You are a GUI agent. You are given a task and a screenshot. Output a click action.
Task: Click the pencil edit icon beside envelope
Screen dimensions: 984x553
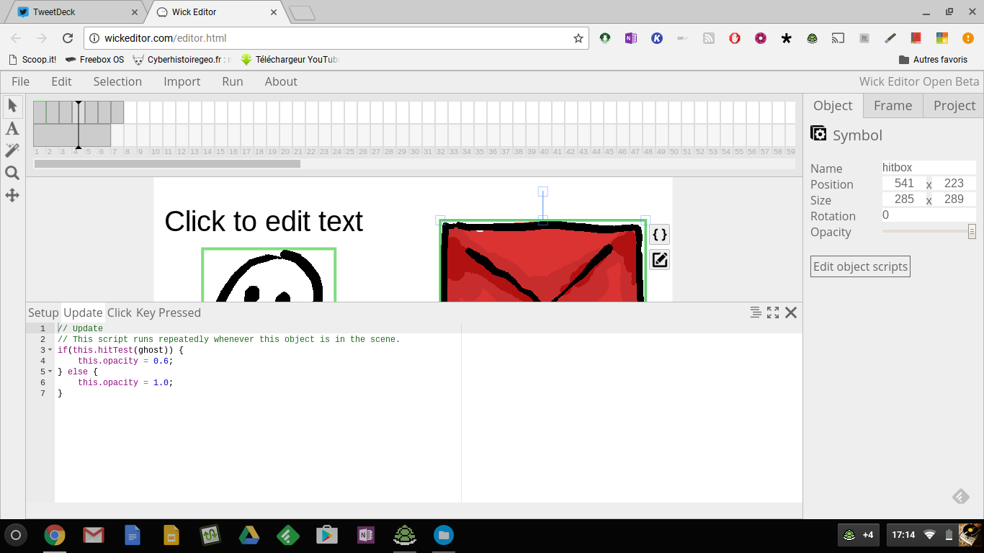click(x=659, y=260)
